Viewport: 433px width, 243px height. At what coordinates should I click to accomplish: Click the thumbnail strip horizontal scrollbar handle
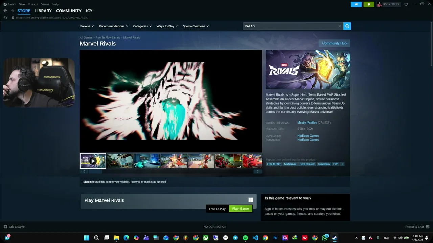click(x=95, y=171)
